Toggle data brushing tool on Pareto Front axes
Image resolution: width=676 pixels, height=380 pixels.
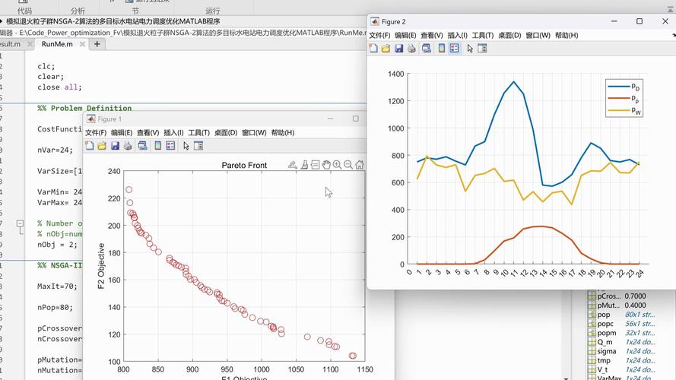[x=304, y=165]
